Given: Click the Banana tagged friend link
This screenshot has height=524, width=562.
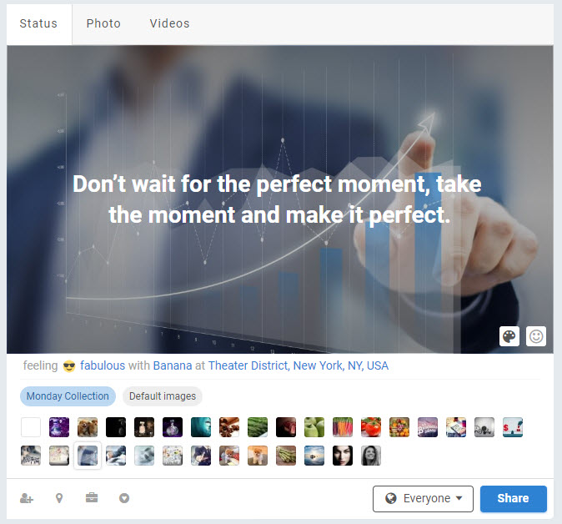Looking at the screenshot, I should [x=173, y=365].
